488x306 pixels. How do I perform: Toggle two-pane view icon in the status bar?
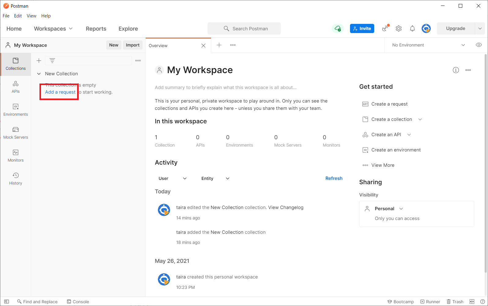pos(472,302)
